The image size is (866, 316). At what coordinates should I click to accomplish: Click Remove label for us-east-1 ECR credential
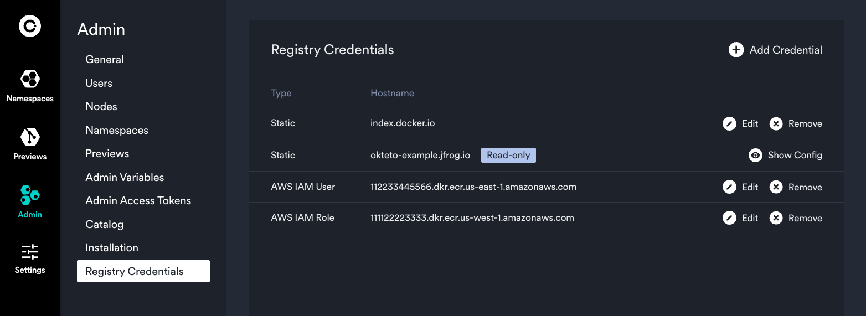coord(805,187)
